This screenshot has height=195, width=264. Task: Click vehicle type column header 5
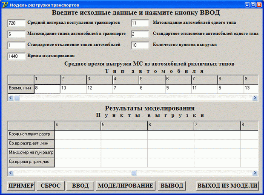pos(152,80)
